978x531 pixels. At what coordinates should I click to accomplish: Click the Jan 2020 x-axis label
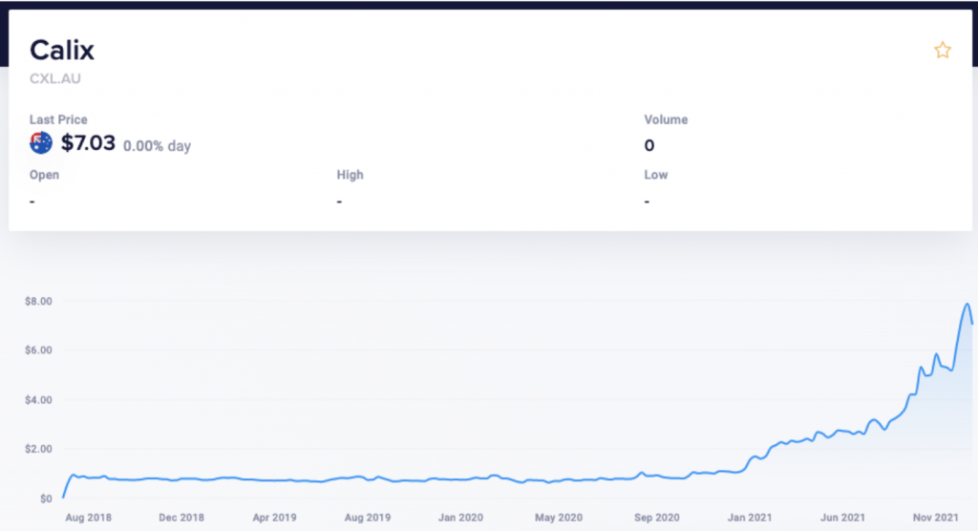[460, 518]
